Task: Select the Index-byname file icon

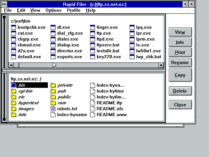Action: pos(53,114)
